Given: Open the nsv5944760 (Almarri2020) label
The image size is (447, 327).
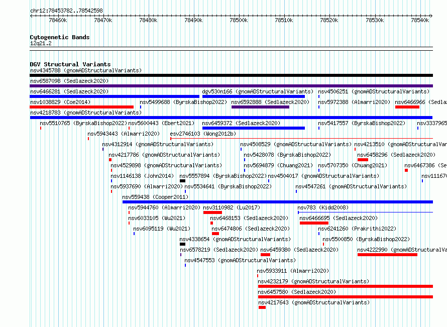Looking at the screenshot, I should click(x=165, y=207).
